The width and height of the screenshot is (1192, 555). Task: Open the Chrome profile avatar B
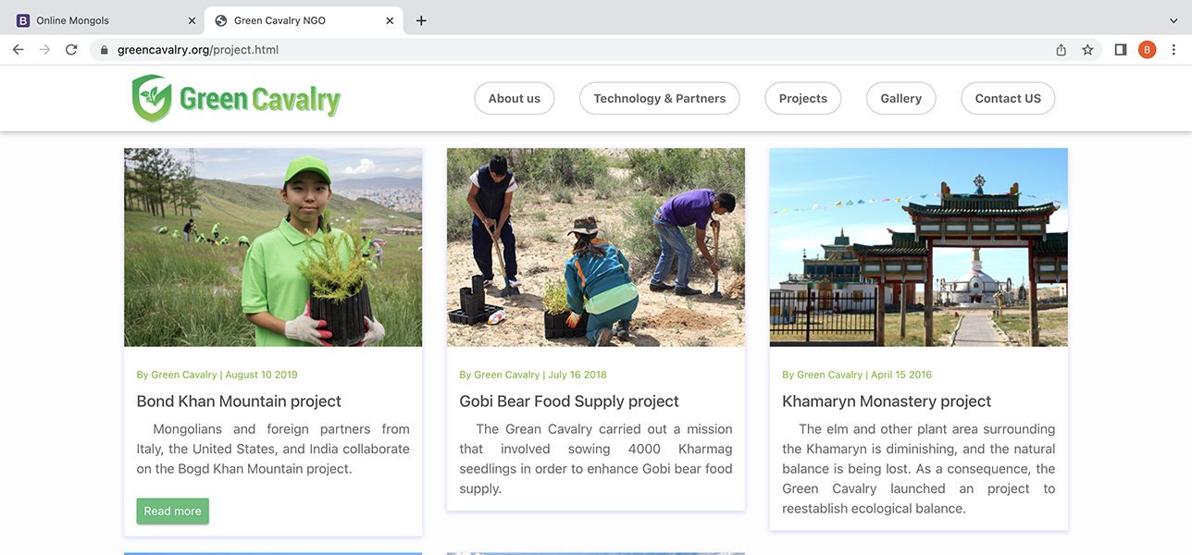coord(1148,50)
